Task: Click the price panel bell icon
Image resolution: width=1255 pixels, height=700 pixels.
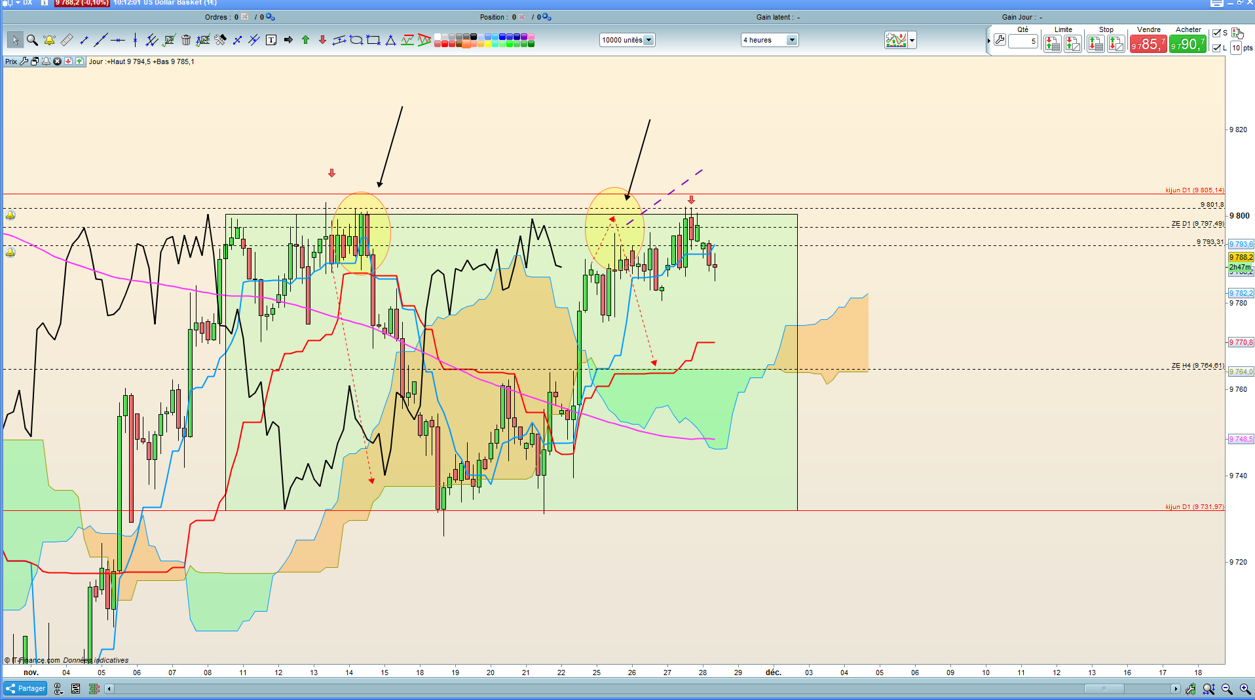Action: (46, 61)
